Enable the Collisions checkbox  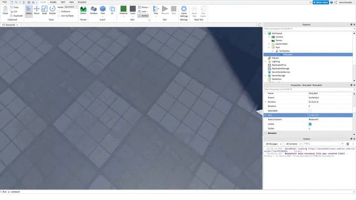click(59, 11)
